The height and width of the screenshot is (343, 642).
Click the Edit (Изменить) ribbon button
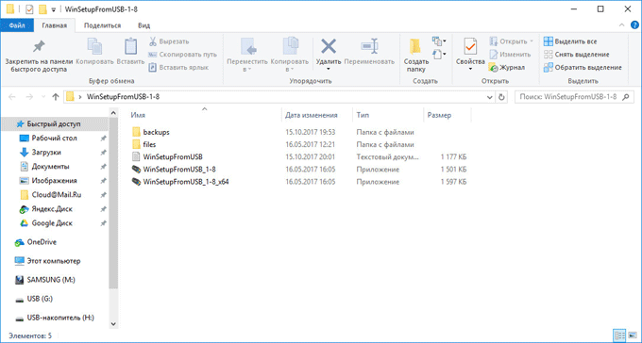(x=510, y=55)
